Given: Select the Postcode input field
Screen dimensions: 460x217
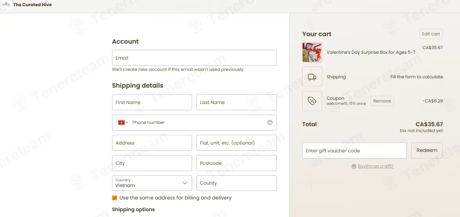Looking at the screenshot, I should (x=237, y=163).
